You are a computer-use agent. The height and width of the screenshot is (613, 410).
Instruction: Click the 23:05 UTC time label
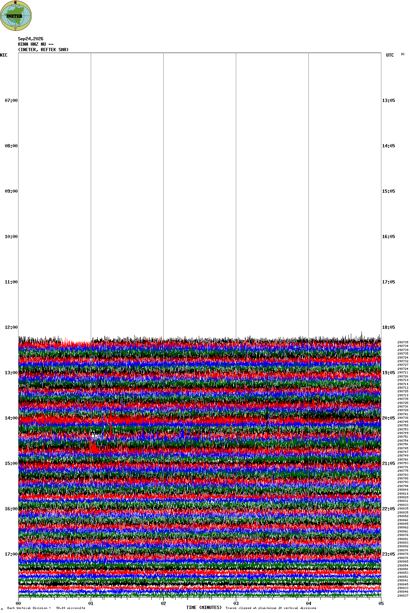tap(389, 554)
